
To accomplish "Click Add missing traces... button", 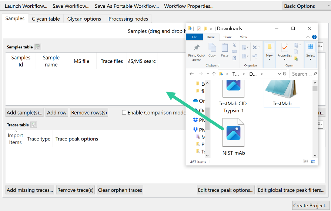I will 30,190.
